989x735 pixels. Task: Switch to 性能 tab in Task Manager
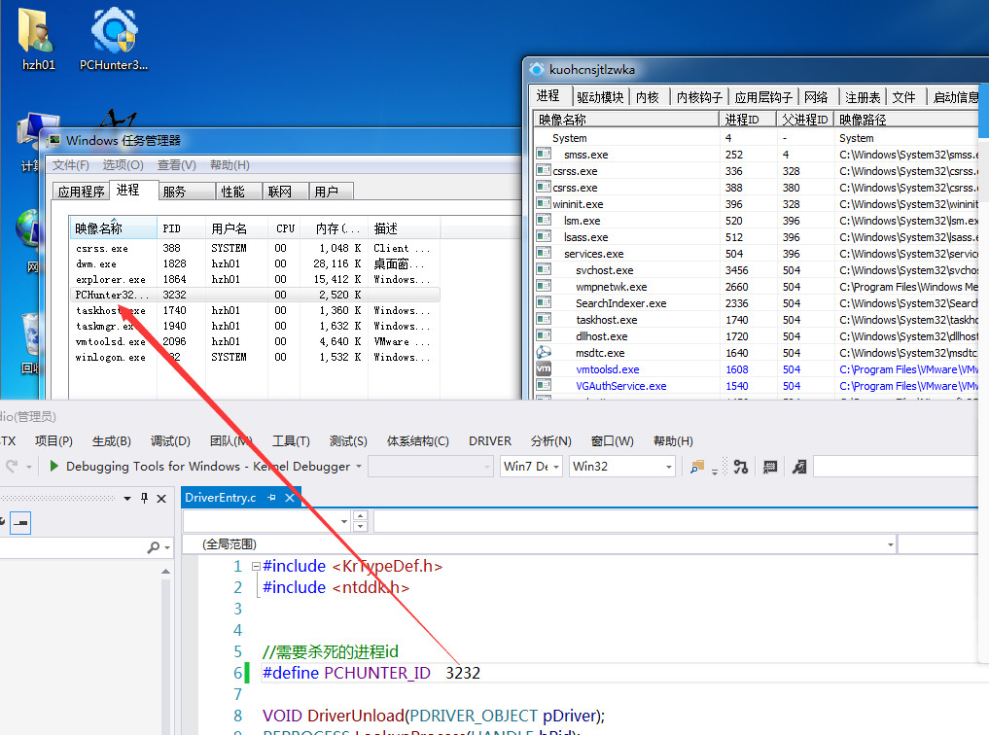239,192
